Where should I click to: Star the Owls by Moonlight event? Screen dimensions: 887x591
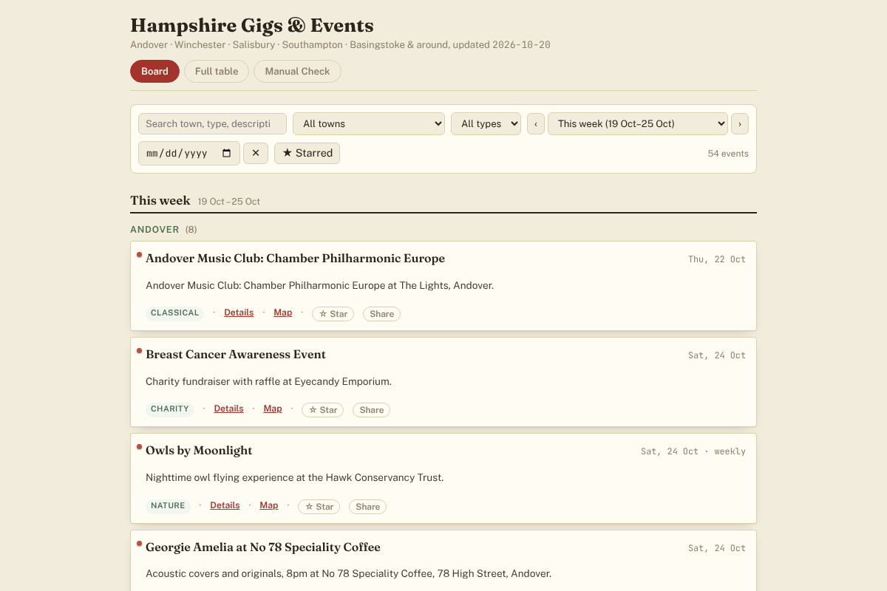319,507
